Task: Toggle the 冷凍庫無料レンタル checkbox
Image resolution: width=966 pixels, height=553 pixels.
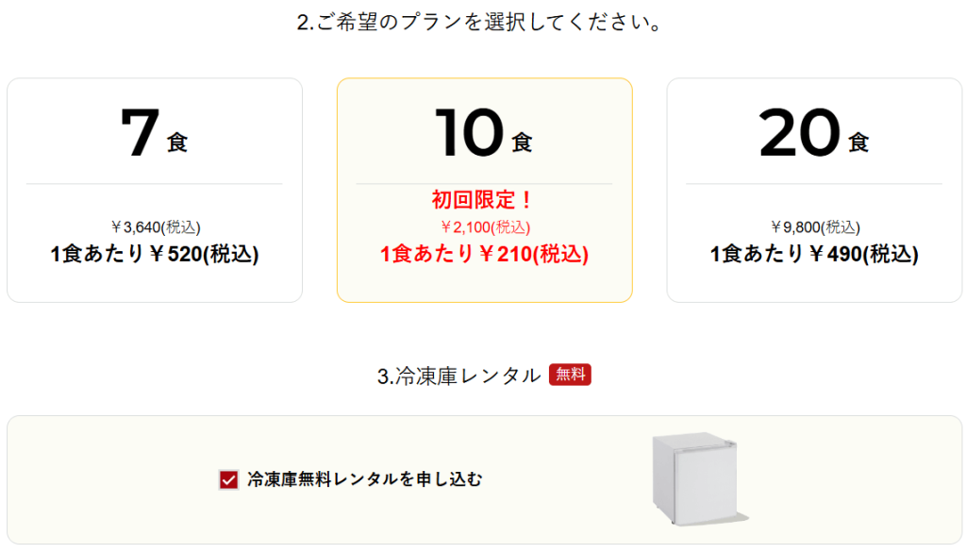Action: pyautogui.click(x=228, y=480)
